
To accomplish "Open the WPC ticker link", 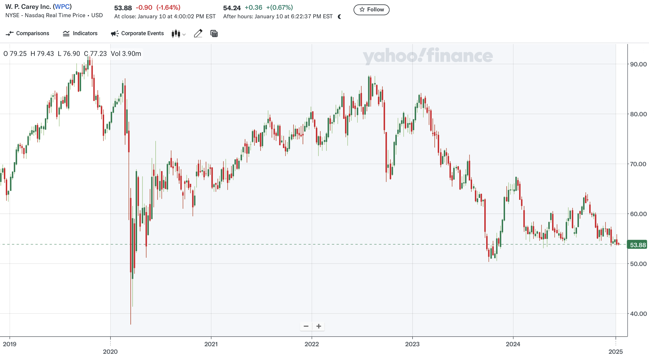I will click(62, 7).
